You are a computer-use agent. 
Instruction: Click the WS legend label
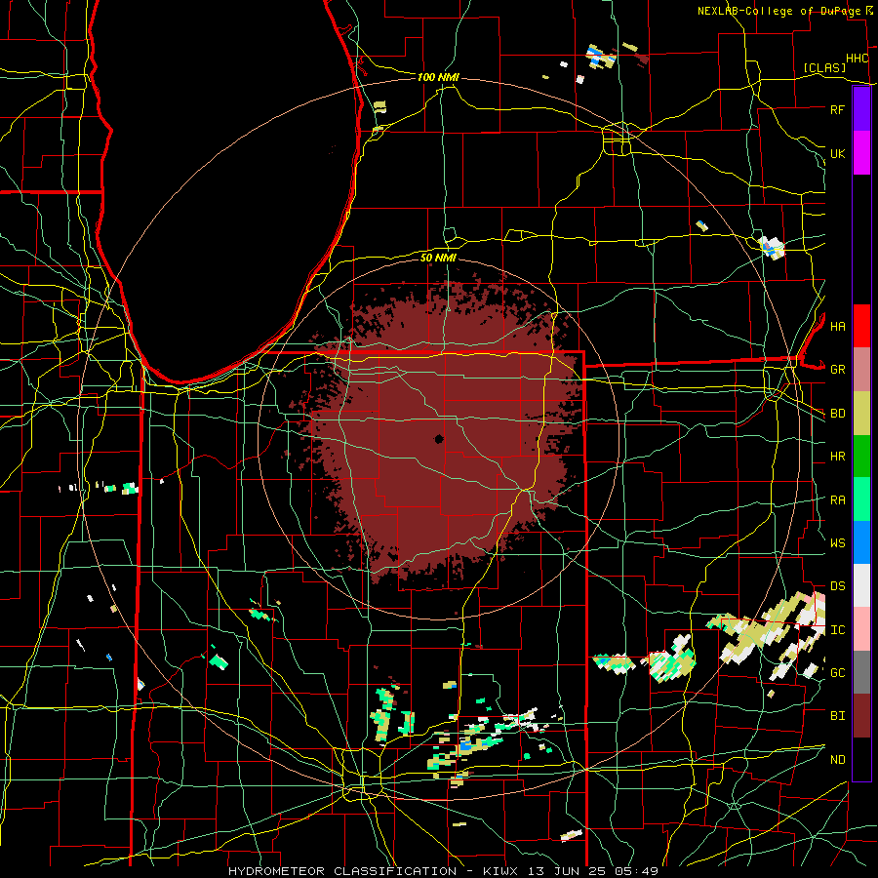837,542
